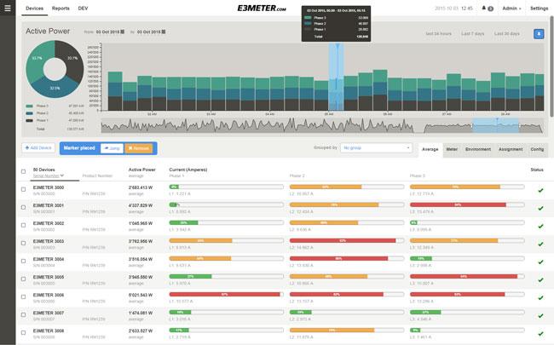Image resolution: width=554 pixels, height=345 pixels.
Task: Click the status checkmark for E3METER 3005
Action: 540,280
